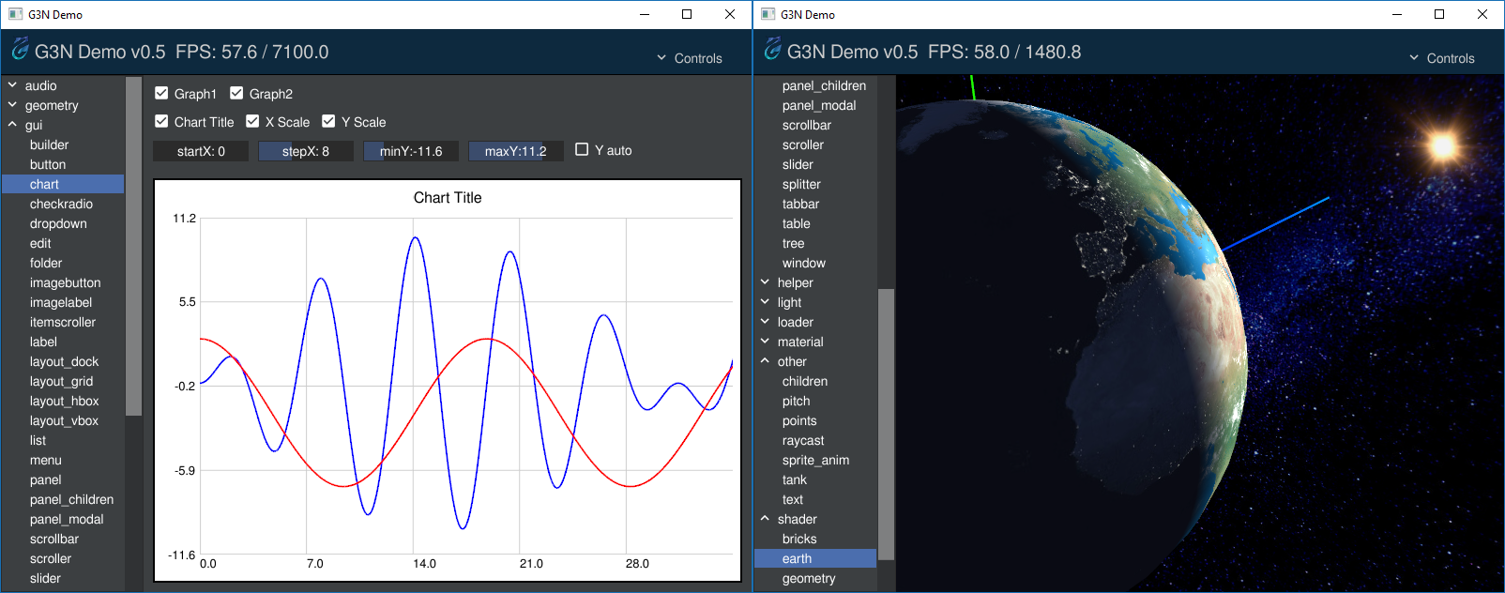This screenshot has height=593, width=1505.
Task: Uncheck the Y Scale checkbox
Action: 328,121
